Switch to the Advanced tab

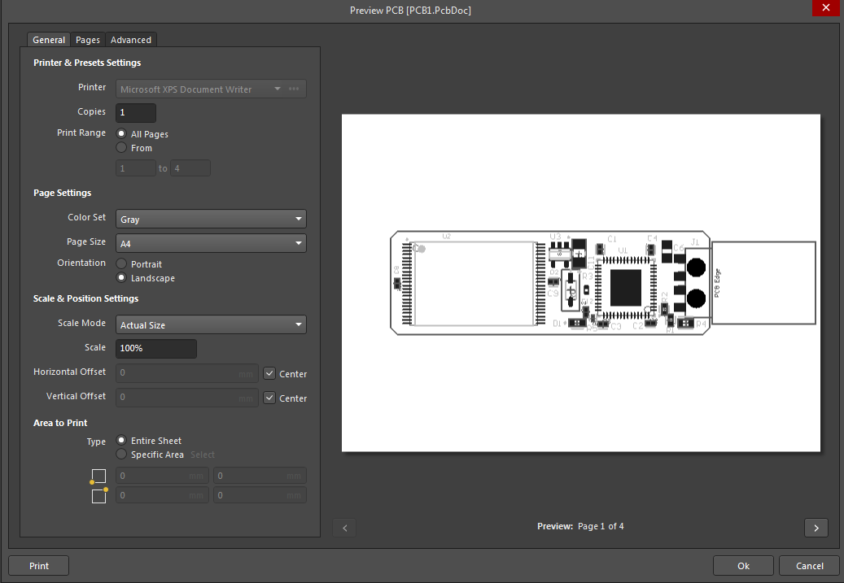[x=130, y=39]
